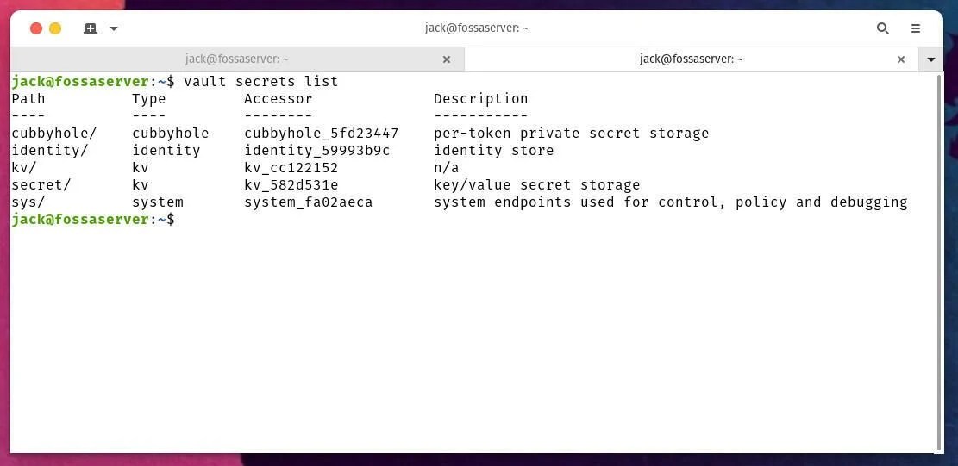Screen dimensions: 958x466
Task: Switch to the first jack@fossaserver tab
Action: 237,59
